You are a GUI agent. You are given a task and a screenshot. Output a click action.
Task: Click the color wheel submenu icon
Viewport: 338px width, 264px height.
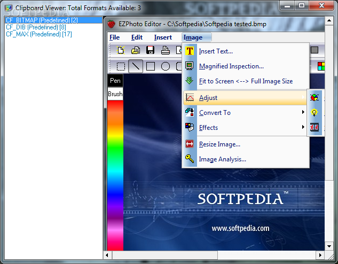click(x=315, y=97)
